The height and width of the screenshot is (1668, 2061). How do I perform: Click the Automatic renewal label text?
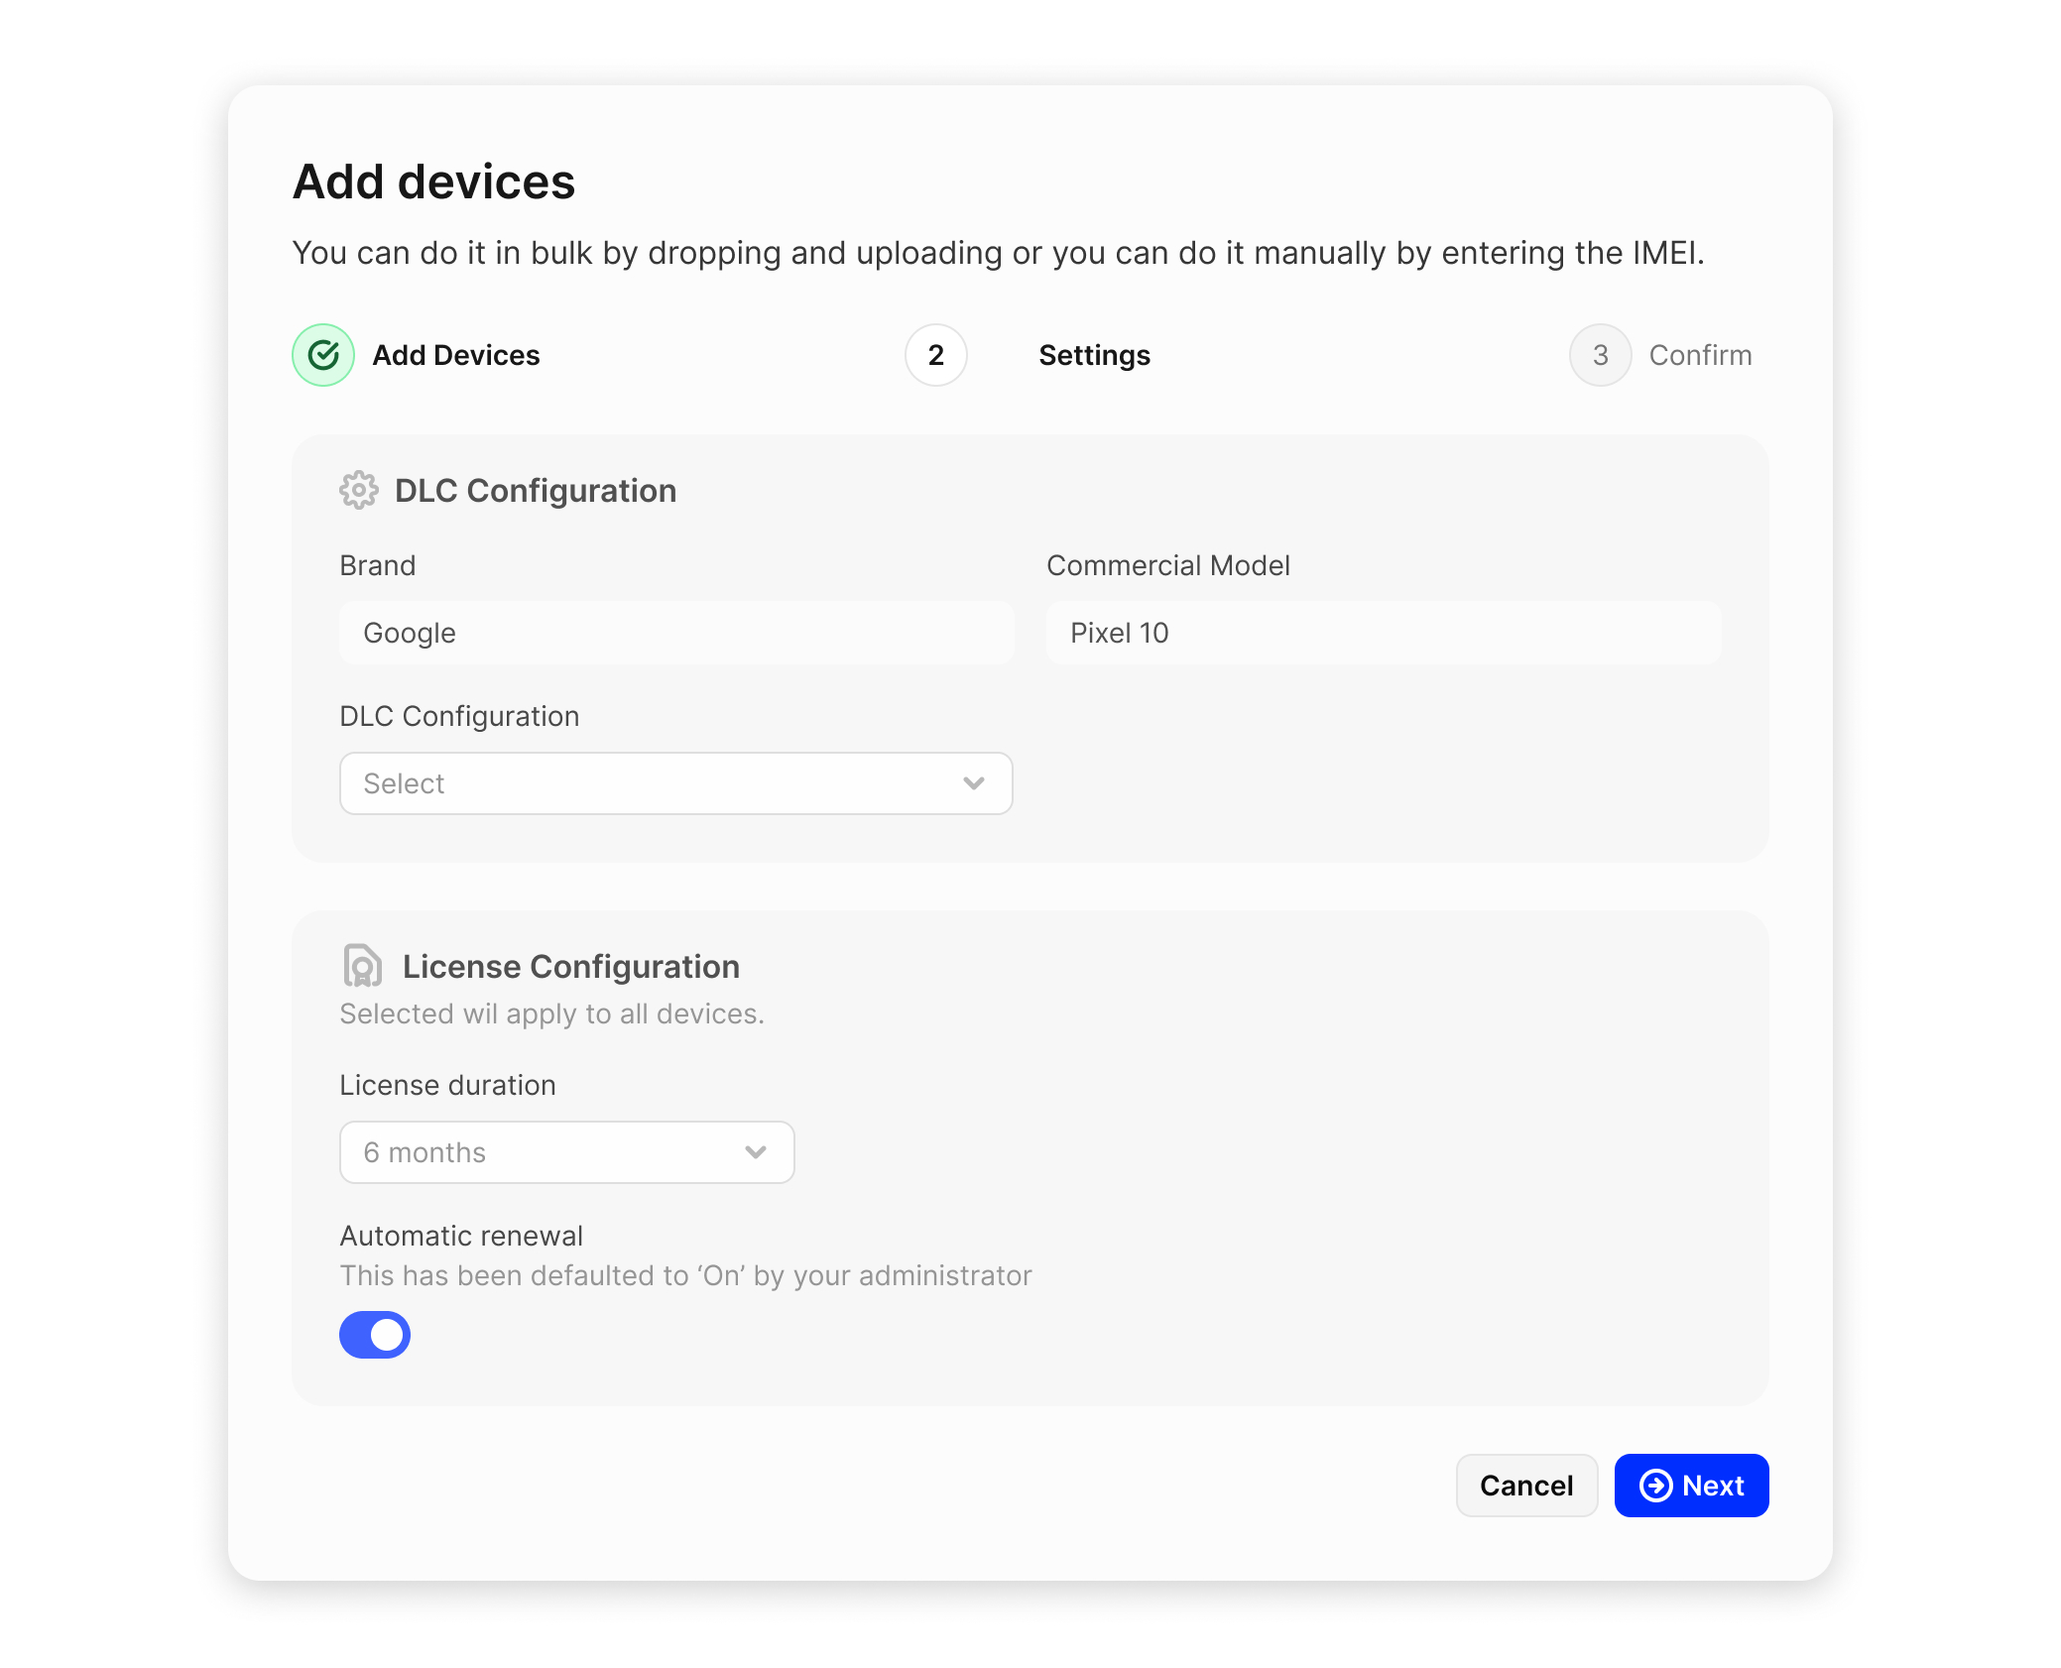pos(461,1236)
